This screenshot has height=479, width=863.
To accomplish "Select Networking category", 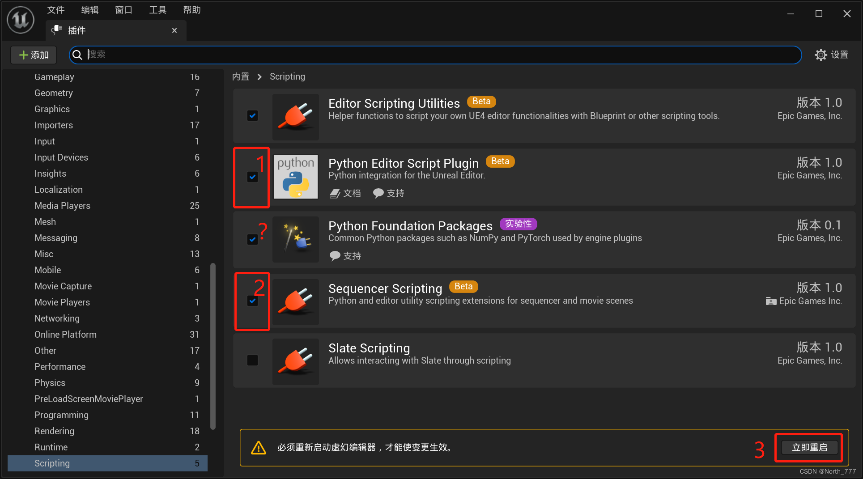I will point(107,318).
